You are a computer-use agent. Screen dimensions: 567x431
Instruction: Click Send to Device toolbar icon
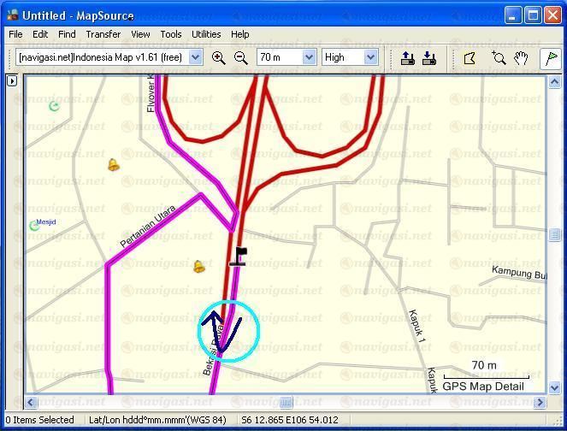click(408, 57)
